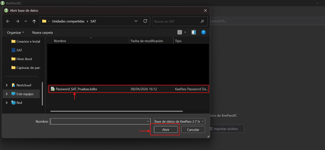Viewport: 325px width, 150px height.
Task: Open the 'Base de datos de KeePass 2' filter
Action: (x=179, y=122)
